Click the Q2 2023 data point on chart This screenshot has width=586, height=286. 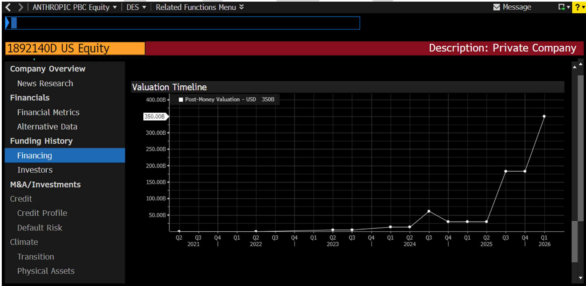(x=332, y=230)
